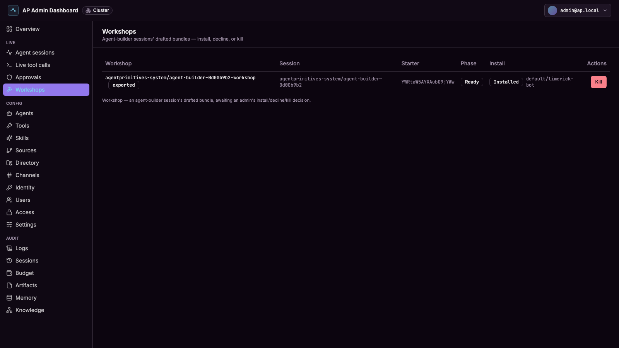
Task: Click the Identity key icon
Action: click(x=9, y=188)
